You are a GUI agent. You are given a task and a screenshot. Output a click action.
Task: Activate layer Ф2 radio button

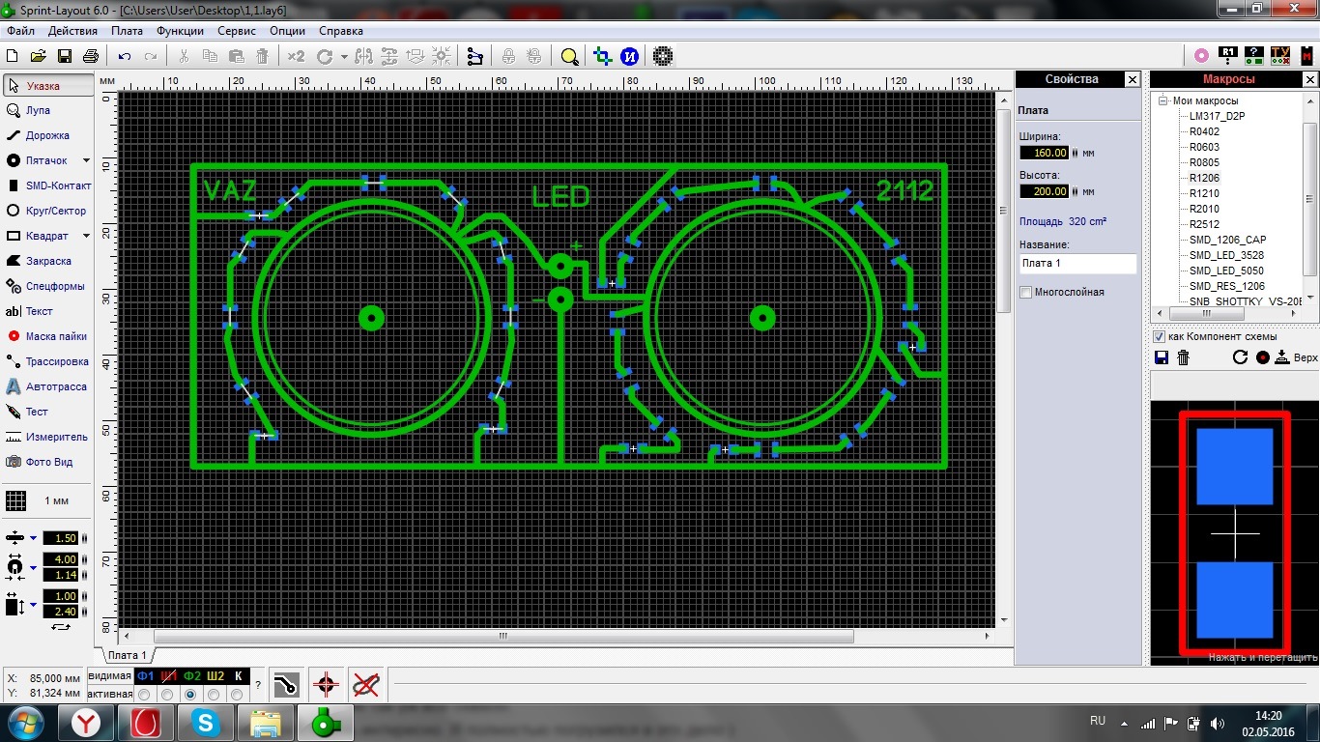191,694
